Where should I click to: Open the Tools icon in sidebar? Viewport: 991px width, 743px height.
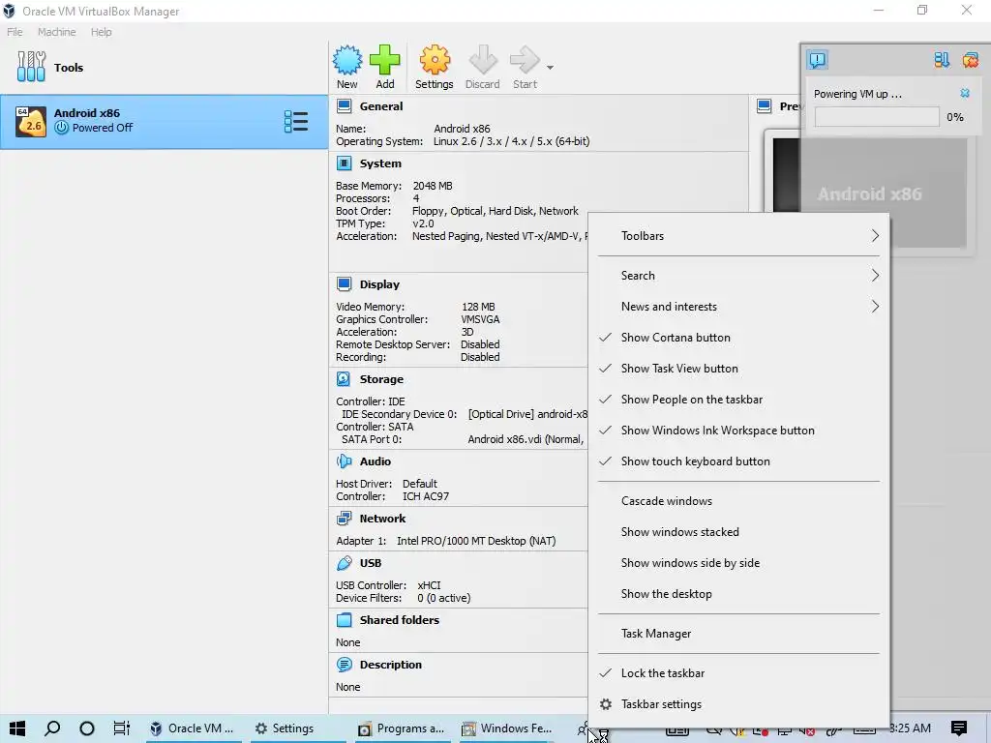coord(31,67)
